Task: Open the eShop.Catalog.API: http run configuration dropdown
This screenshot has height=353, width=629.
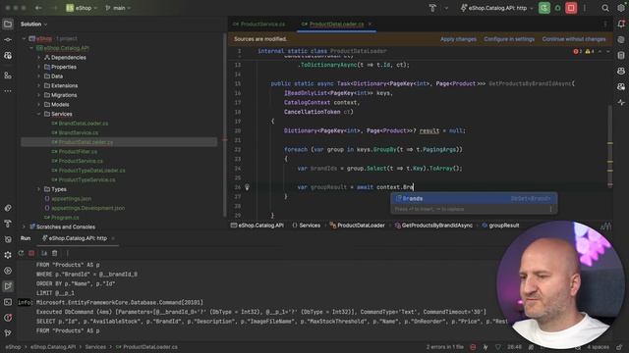Action: pos(497,8)
